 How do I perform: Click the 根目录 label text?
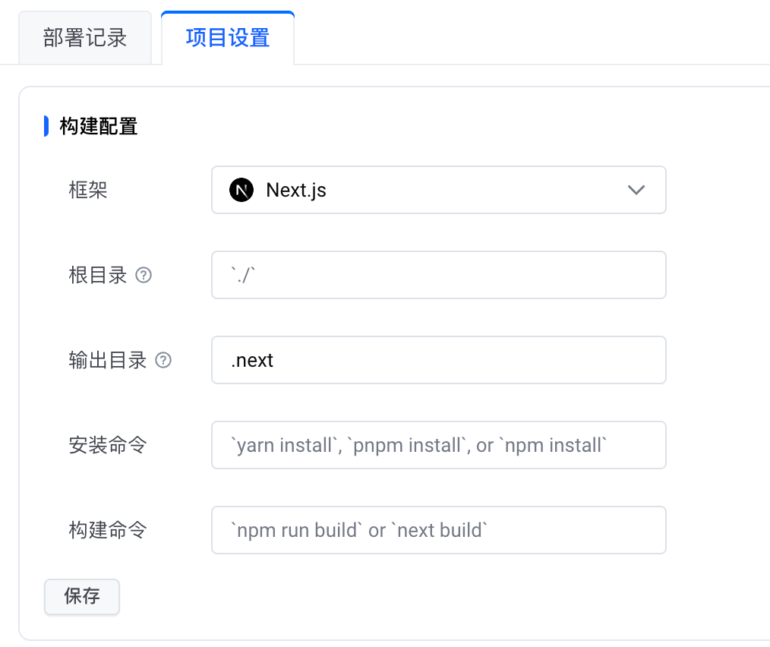coord(98,275)
